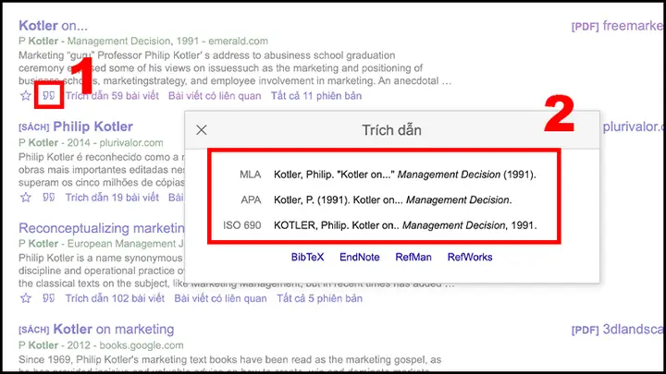Image resolution: width=666 pixels, height=374 pixels.
Task: Click '[SÁCH]' tag before Kotler on marketing
Action: click(34, 330)
